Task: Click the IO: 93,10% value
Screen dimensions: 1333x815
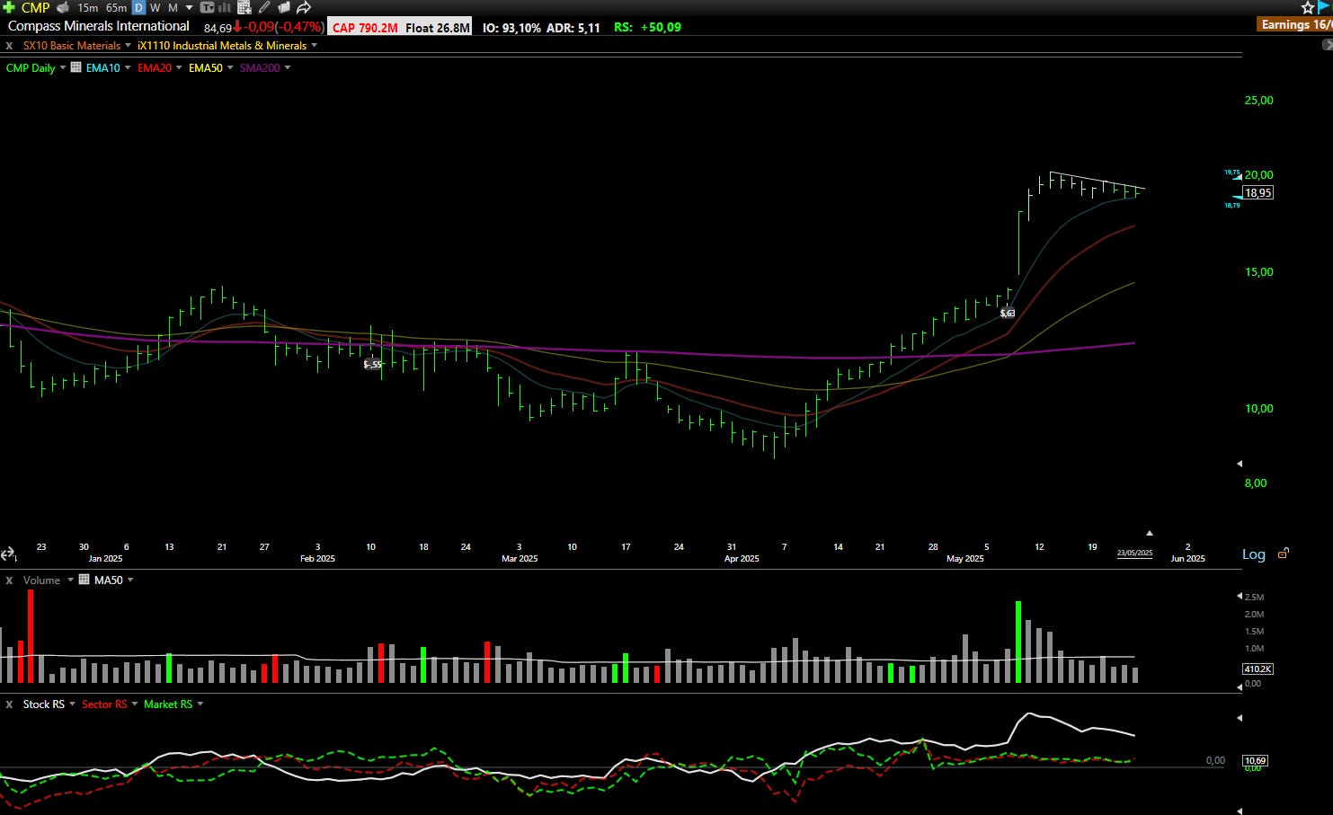Action: pos(511,27)
